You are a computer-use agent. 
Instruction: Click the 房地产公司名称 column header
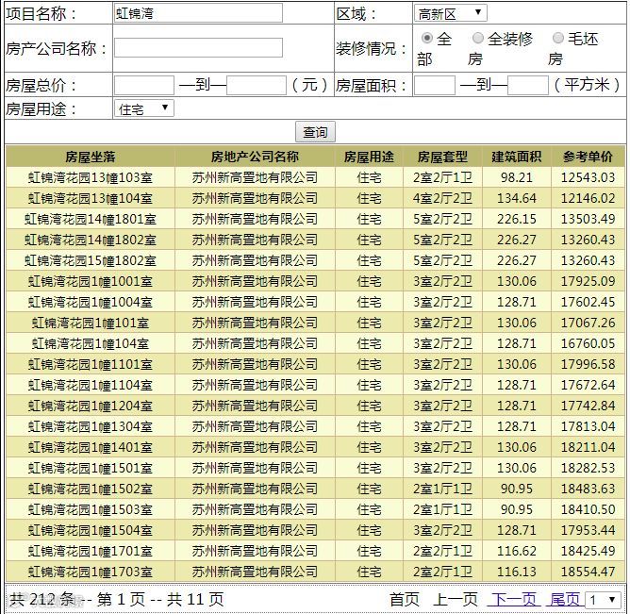[255, 157]
